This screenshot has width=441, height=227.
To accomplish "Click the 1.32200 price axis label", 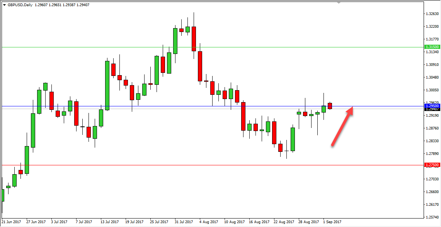I will click(x=432, y=26).
